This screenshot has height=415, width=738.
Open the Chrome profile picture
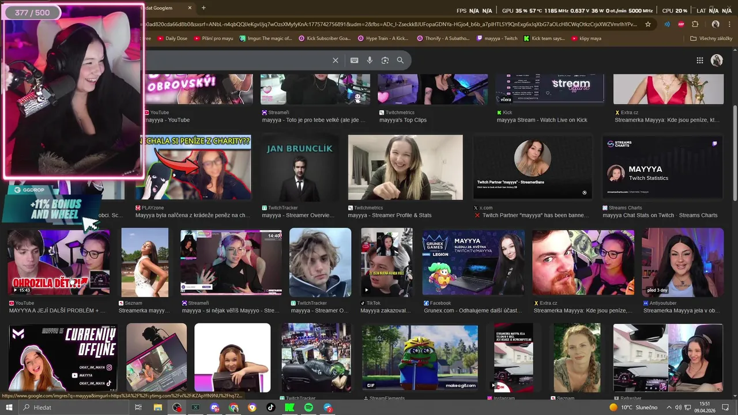[x=716, y=24]
